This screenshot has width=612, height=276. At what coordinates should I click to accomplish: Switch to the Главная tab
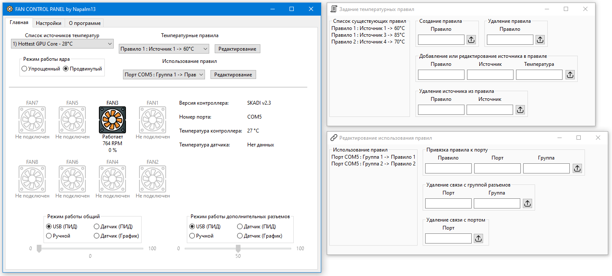pos(19,23)
